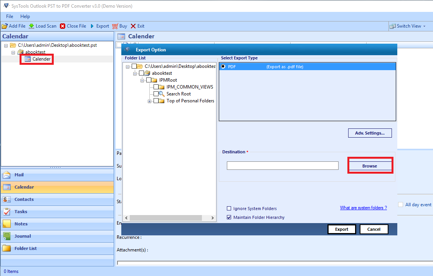433x276 pixels.
Task: Click the Calender grid icon in left tree
Action: click(x=28, y=59)
